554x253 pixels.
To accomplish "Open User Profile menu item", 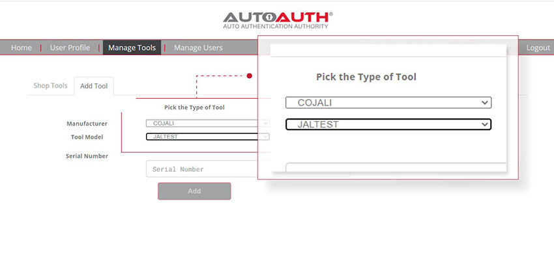I will click(70, 47).
